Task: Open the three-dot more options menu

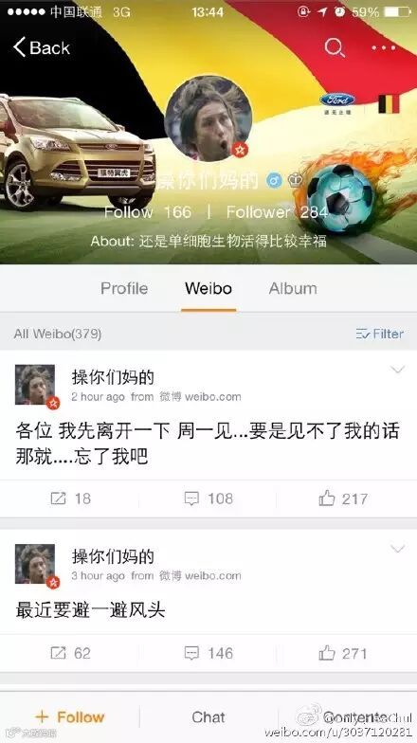Action: pos(383,47)
